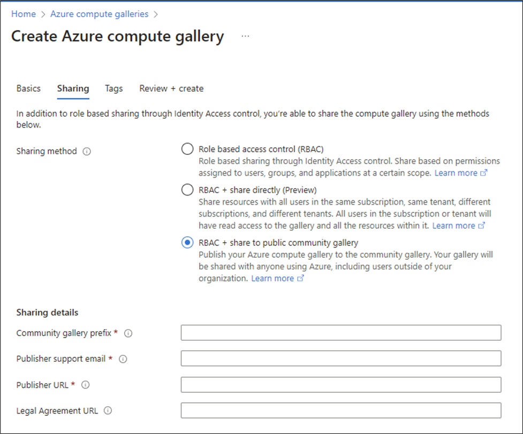
Task: Click the Sharing method label
Action: (x=47, y=151)
